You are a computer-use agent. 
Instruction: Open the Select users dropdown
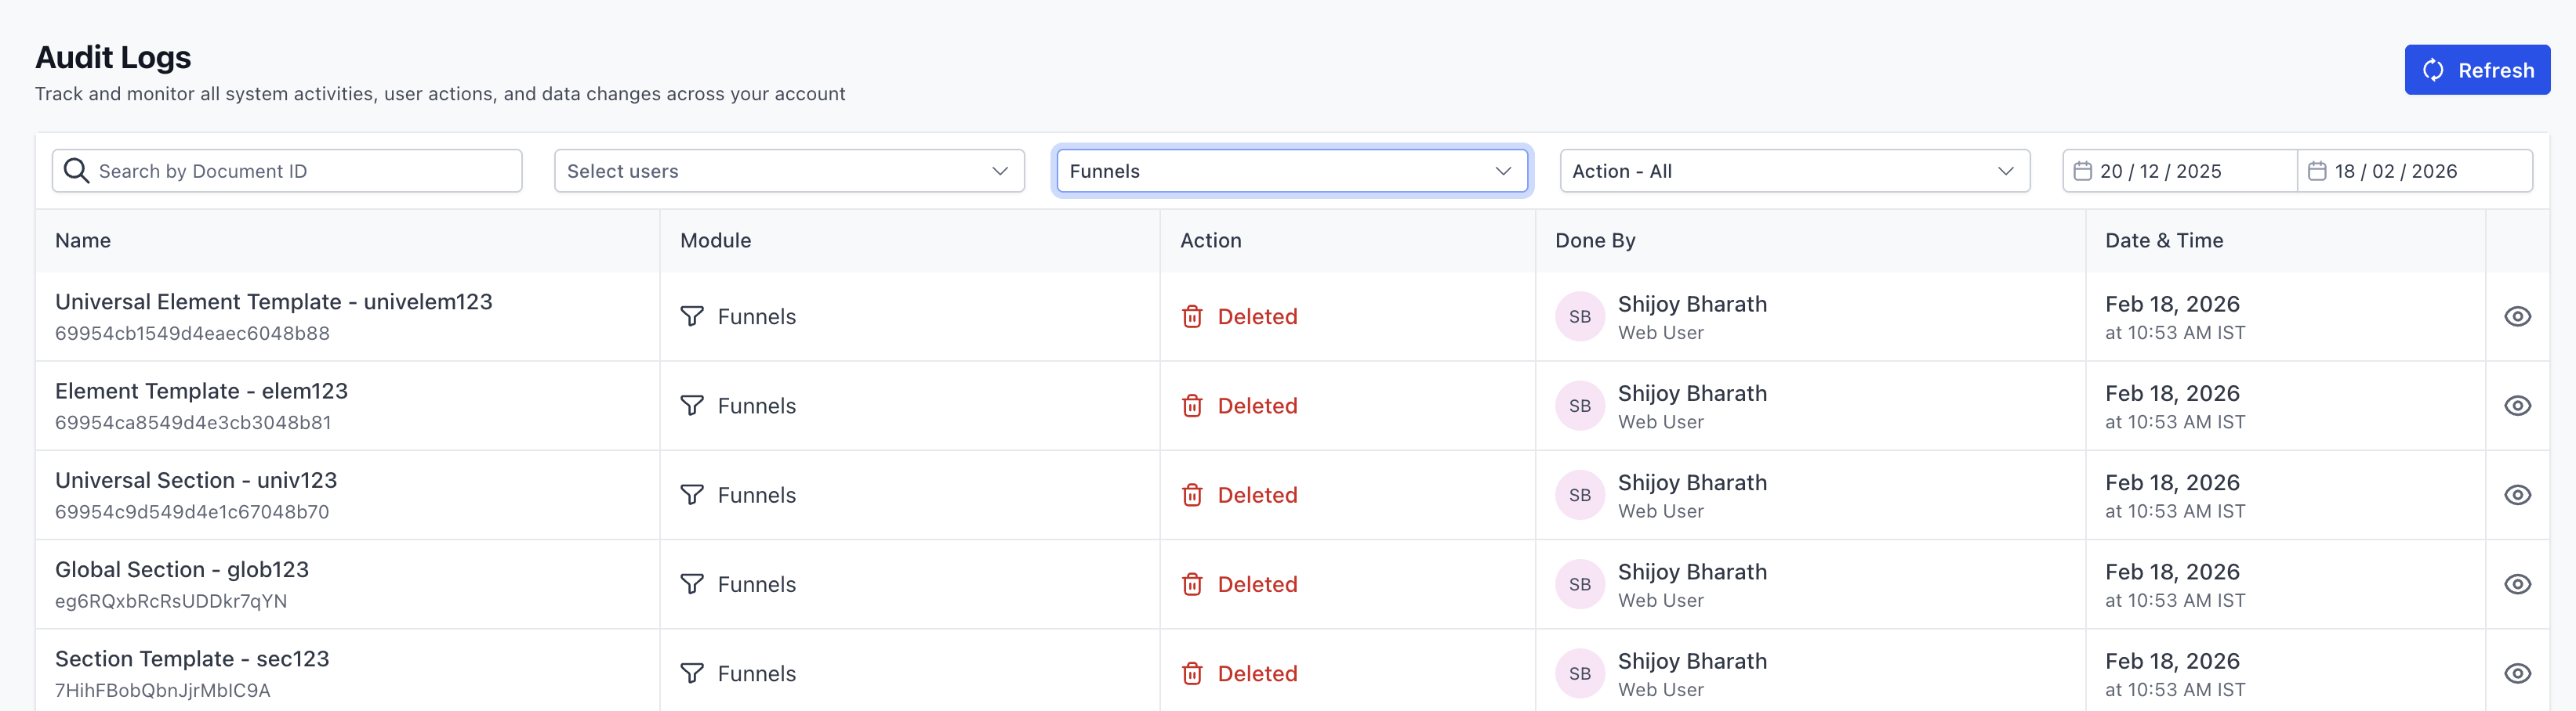click(788, 171)
